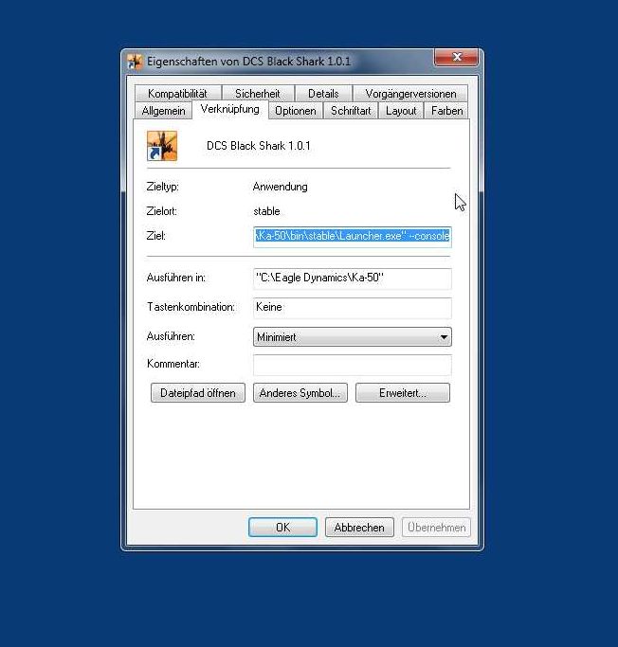
Task: Click the 'Ausführen in:' label
Action: [176, 278]
